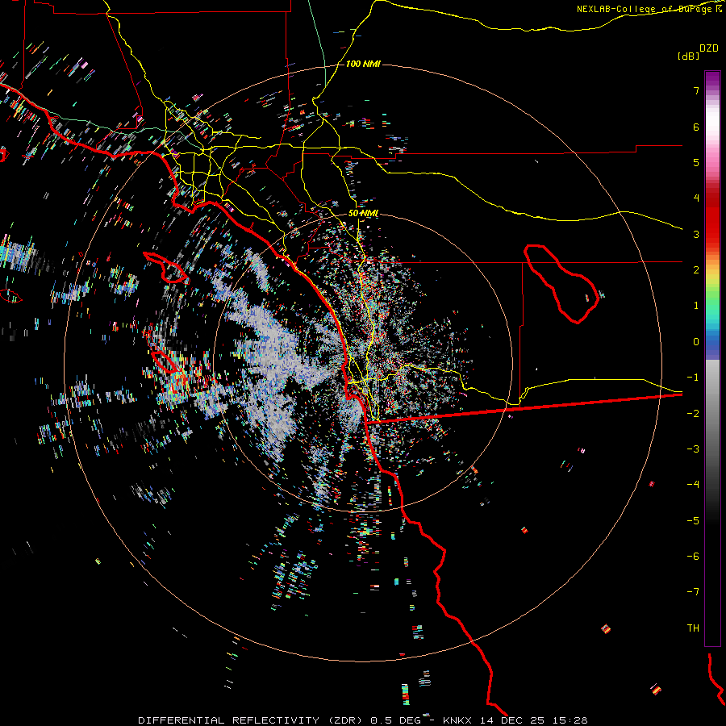Click the ZDR color scale bar
The height and width of the screenshot is (726, 726).
tap(712, 358)
